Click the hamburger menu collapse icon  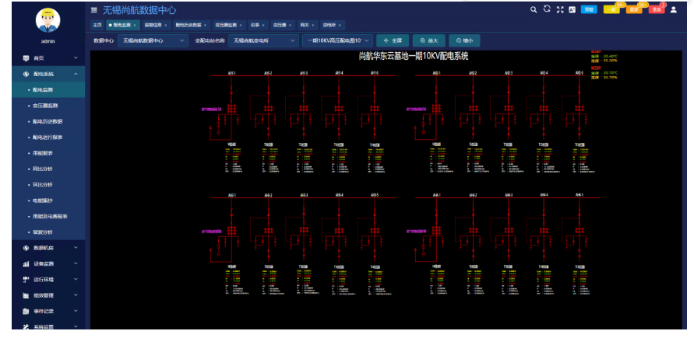click(94, 10)
